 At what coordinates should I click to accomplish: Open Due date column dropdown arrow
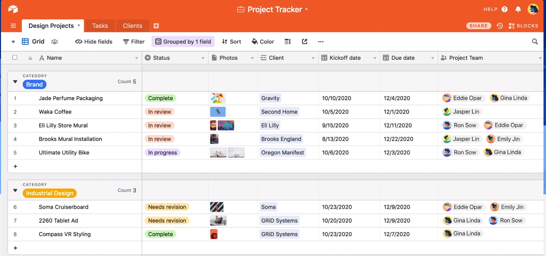[433, 58]
